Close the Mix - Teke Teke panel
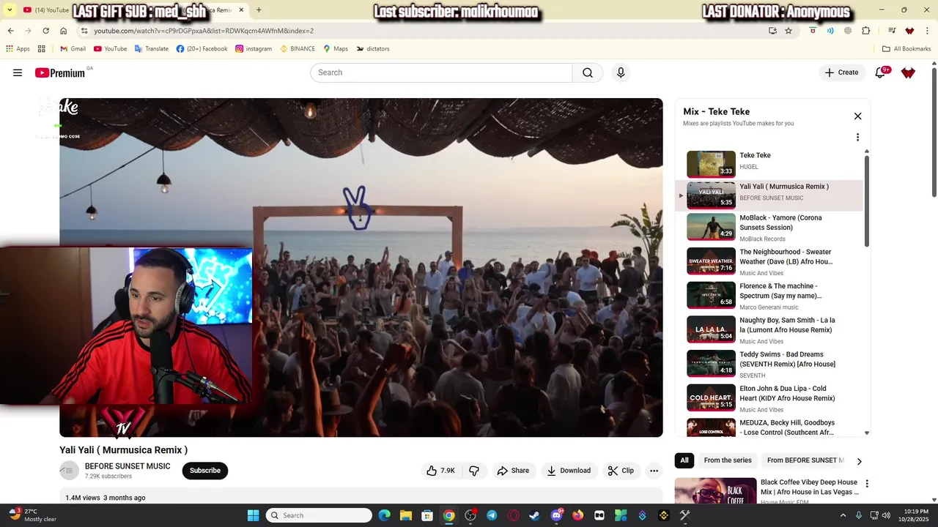The image size is (938, 527). [857, 116]
